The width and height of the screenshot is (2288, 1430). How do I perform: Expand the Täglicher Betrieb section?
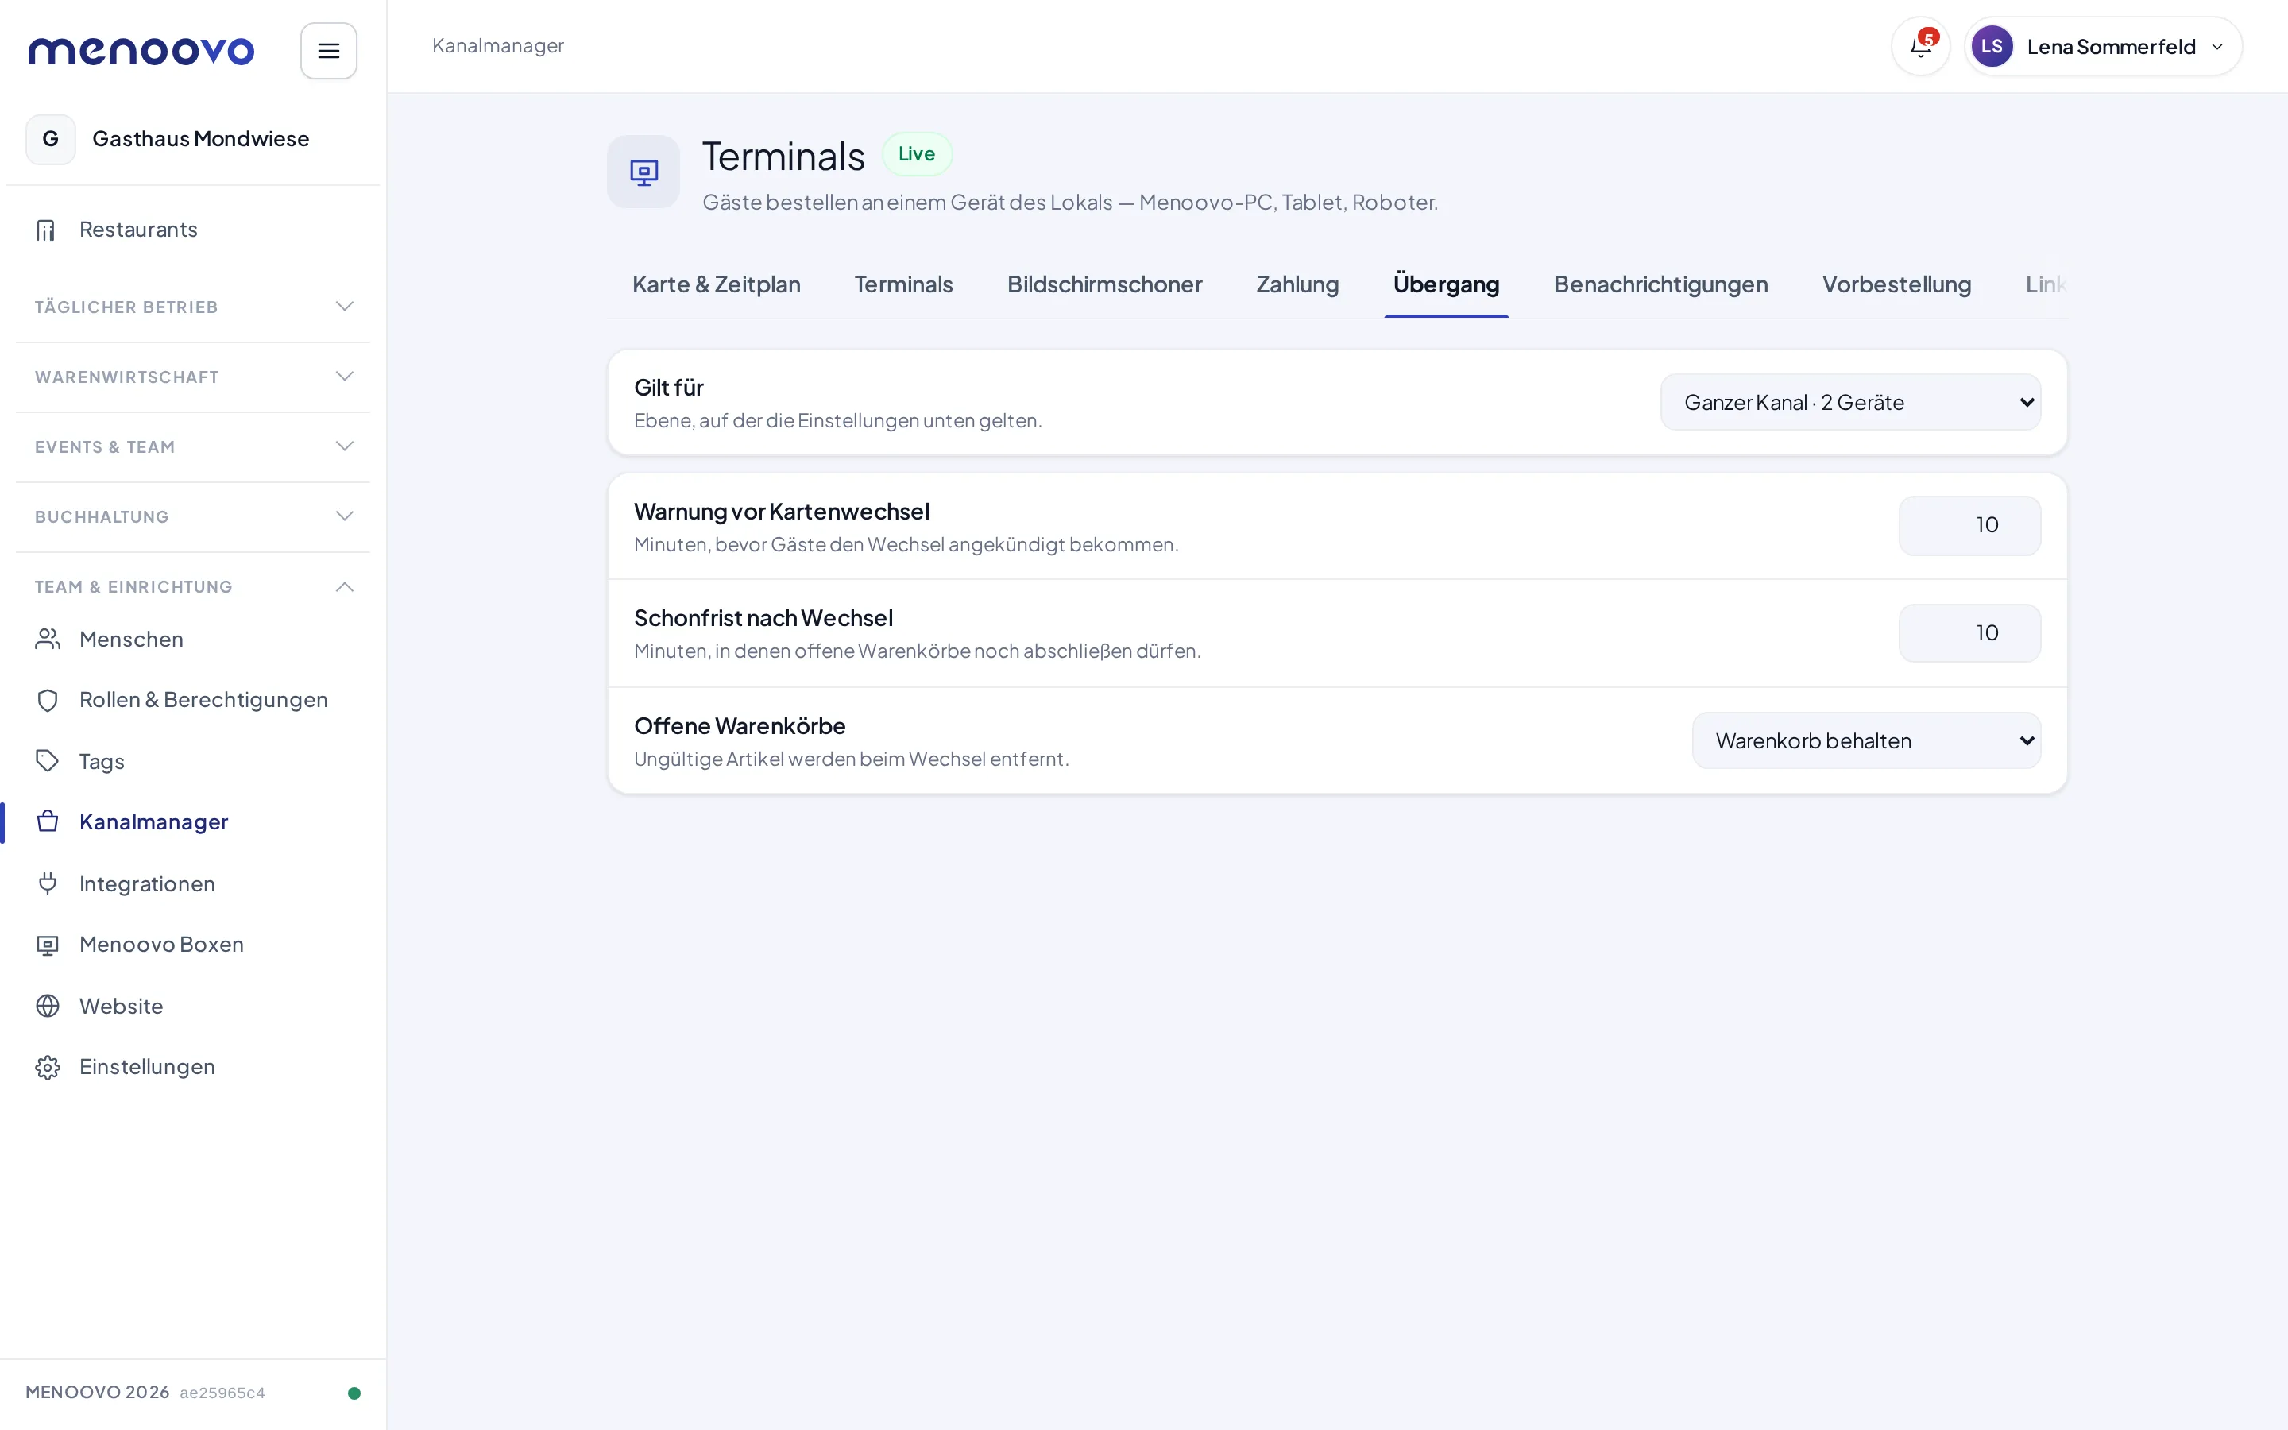[x=193, y=307]
